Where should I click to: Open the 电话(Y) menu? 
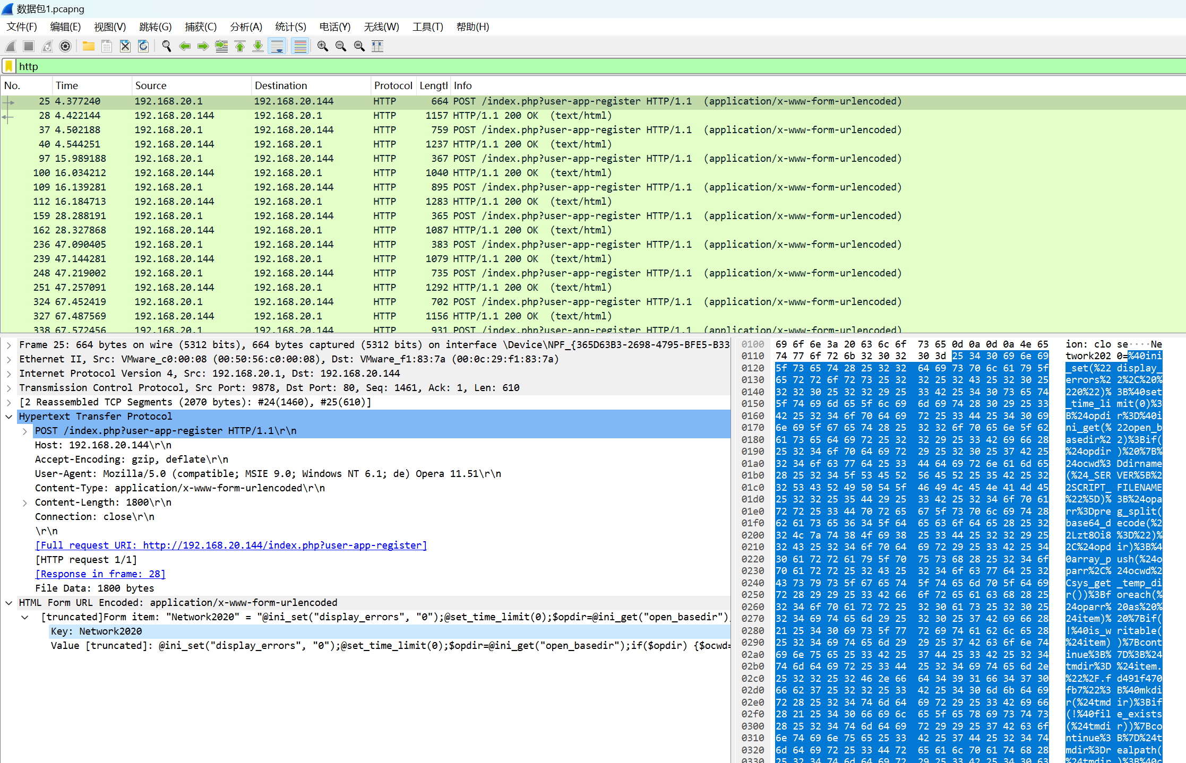pos(335,27)
